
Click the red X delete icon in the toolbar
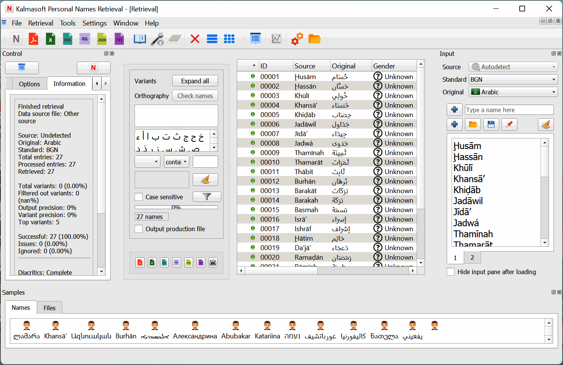coord(195,39)
